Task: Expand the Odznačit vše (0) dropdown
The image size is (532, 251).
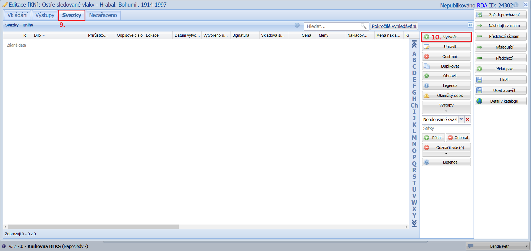Action: click(x=446, y=150)
